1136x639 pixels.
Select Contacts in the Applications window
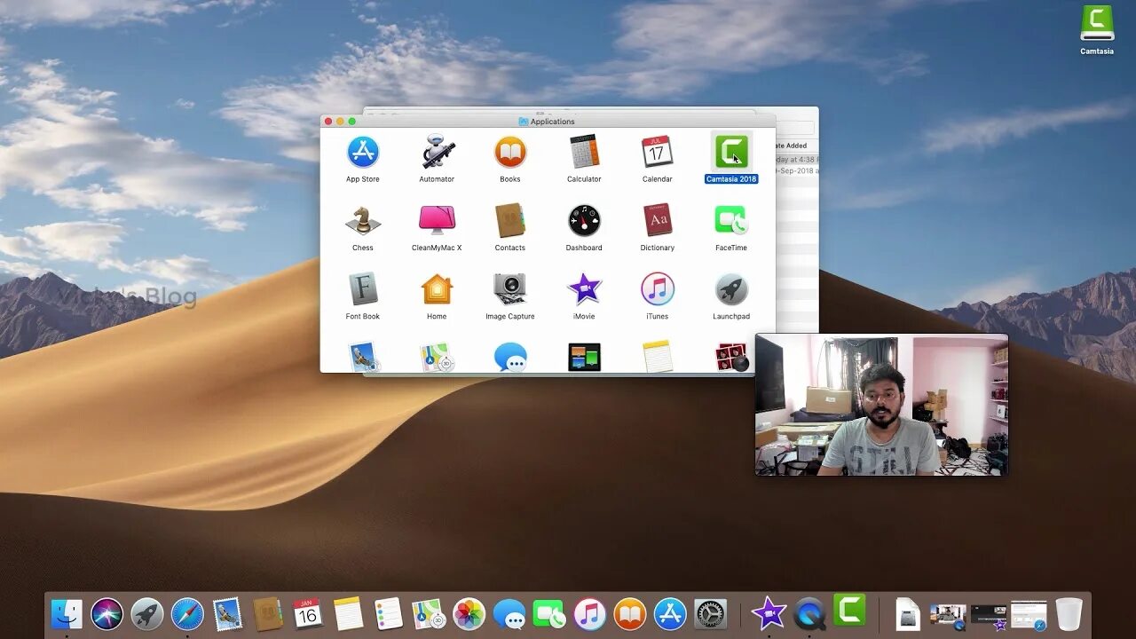[510, 221]
